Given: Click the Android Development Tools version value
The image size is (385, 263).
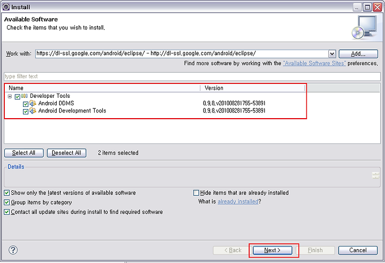Looking at the screenshot, I should [234, 111].
